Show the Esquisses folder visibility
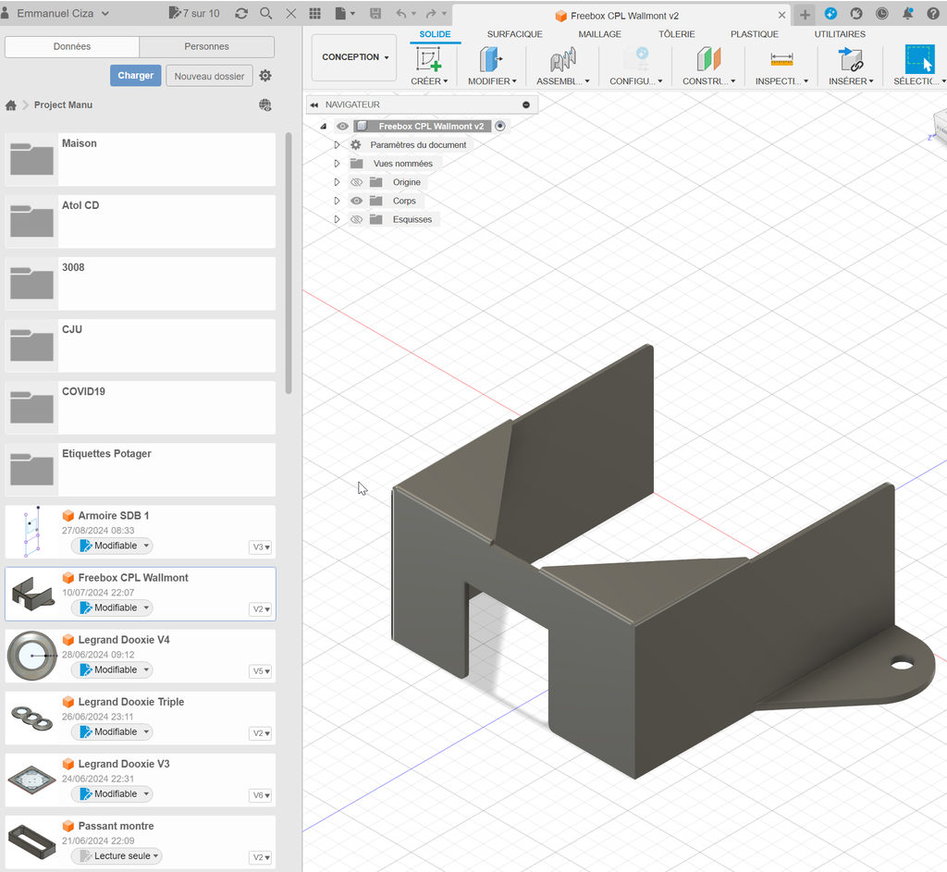 [356, 219]
